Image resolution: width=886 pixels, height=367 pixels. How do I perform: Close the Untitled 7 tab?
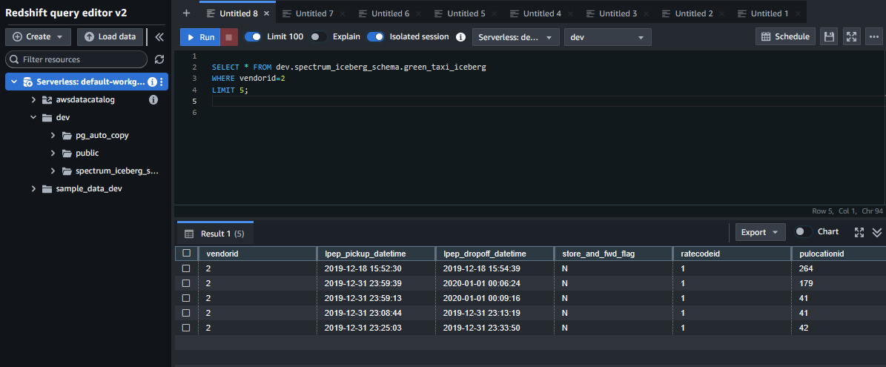click(343, 13)
